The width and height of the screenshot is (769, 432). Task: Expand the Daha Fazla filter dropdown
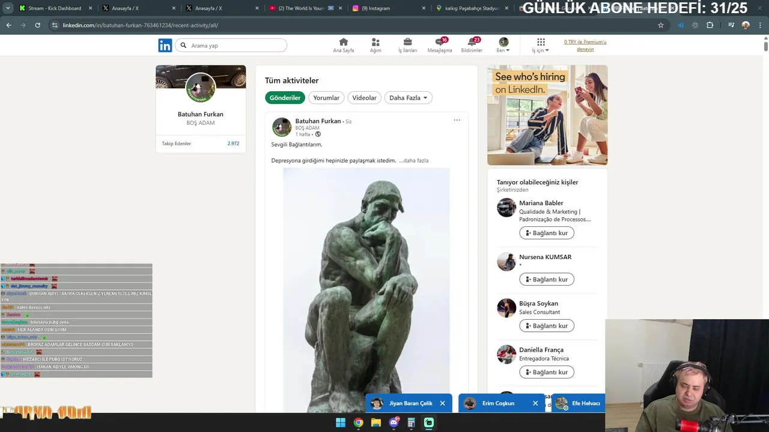click(x=408, y=98)
